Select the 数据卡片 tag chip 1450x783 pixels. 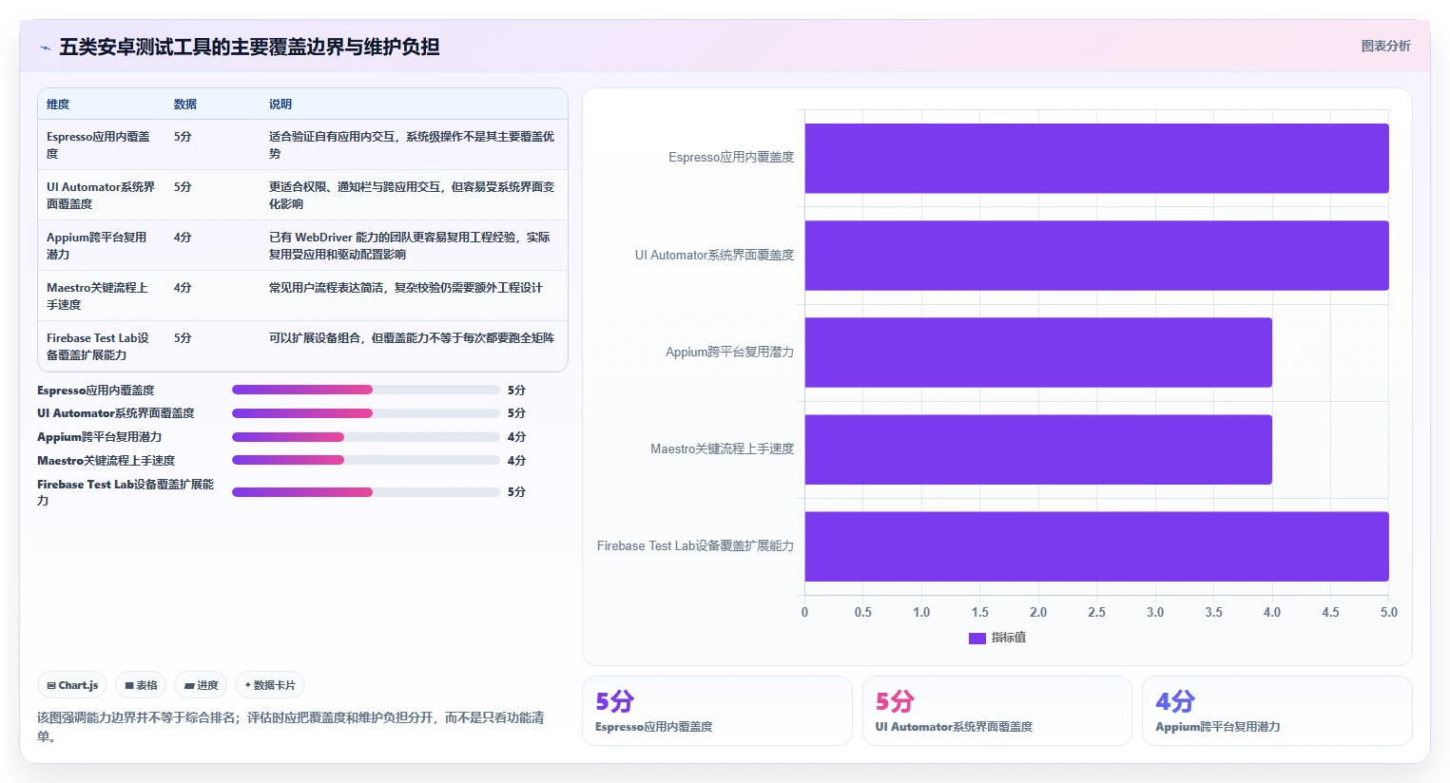270,685
